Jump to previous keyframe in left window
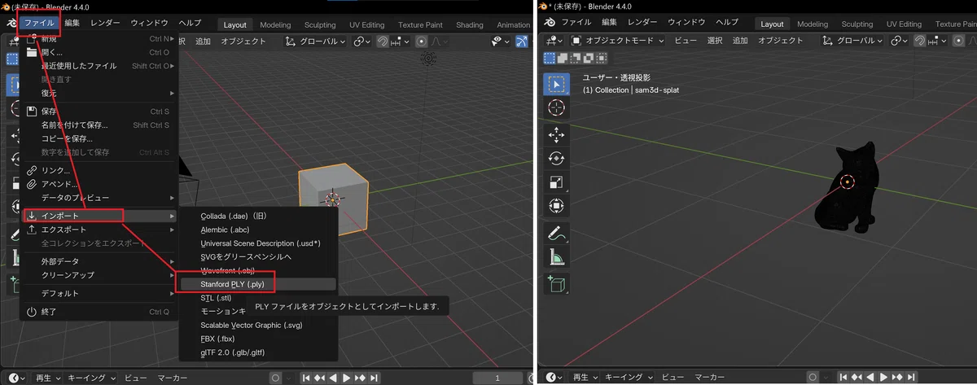Image resolution: width=977 pixels, height=385 pixels. point(320,378)
